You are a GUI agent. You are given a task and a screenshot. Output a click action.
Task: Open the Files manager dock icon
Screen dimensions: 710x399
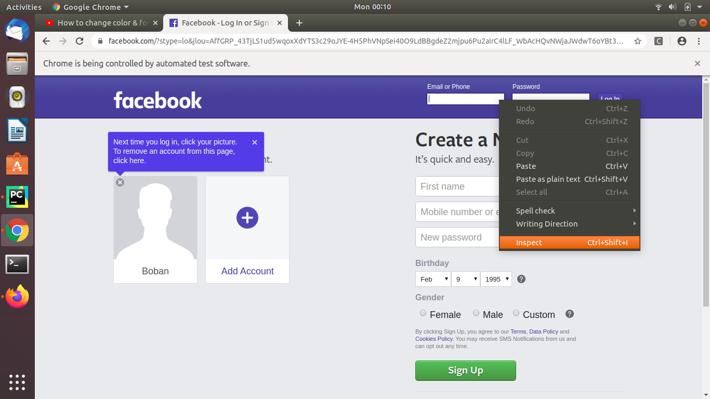point(17,64)
